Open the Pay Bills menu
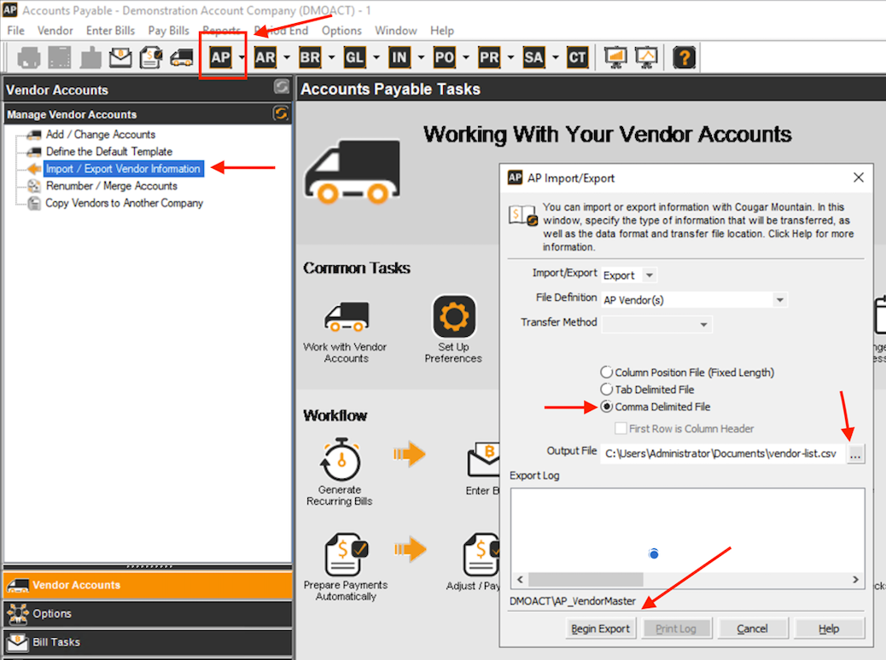 click(x=168, y=31)
